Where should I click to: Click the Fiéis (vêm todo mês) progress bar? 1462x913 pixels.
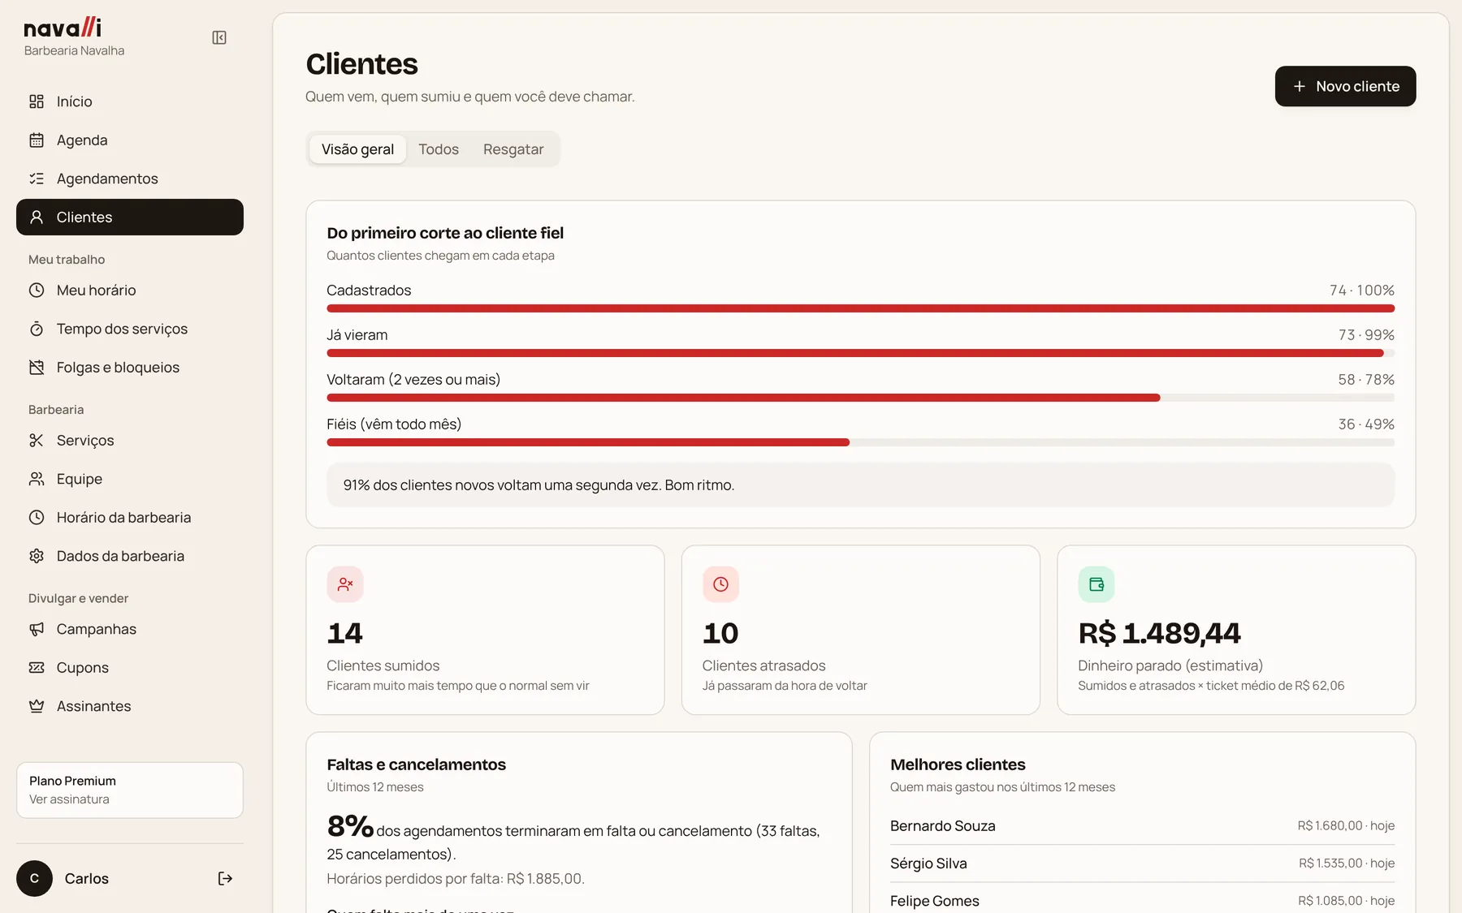[860, 442]
